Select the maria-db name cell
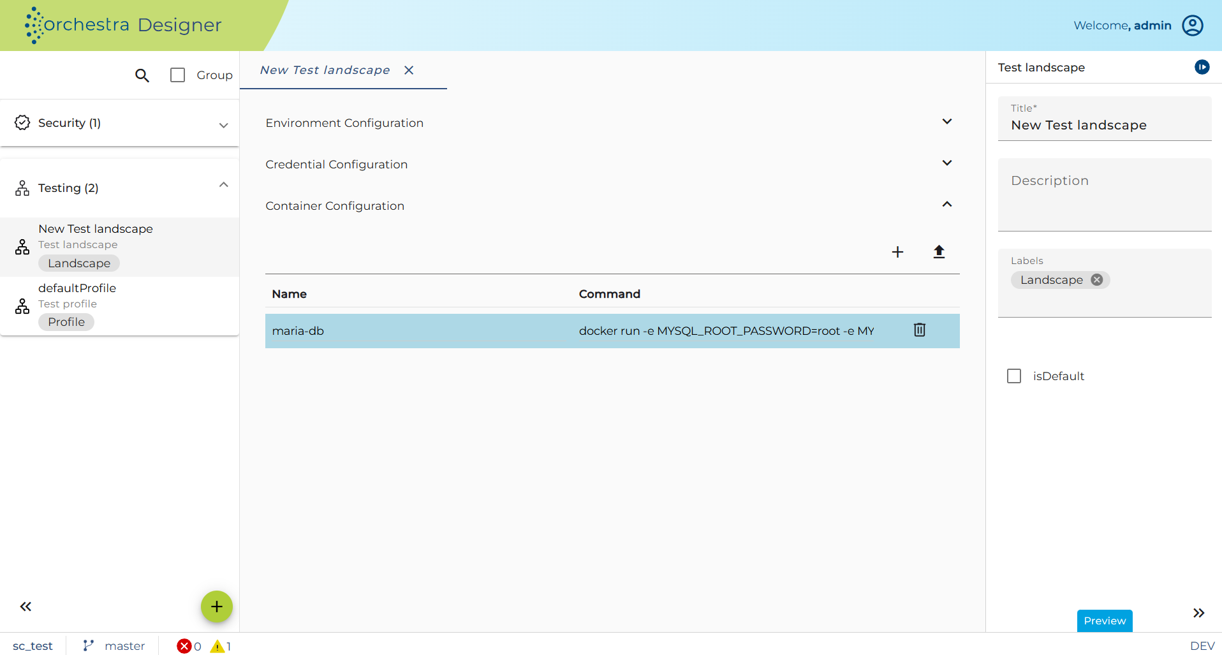 418,331
